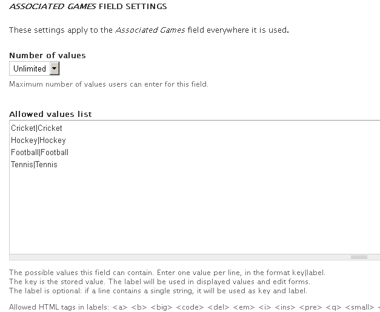Place cursor on the Cricket|Cricket line

click(x=36, y=128)
